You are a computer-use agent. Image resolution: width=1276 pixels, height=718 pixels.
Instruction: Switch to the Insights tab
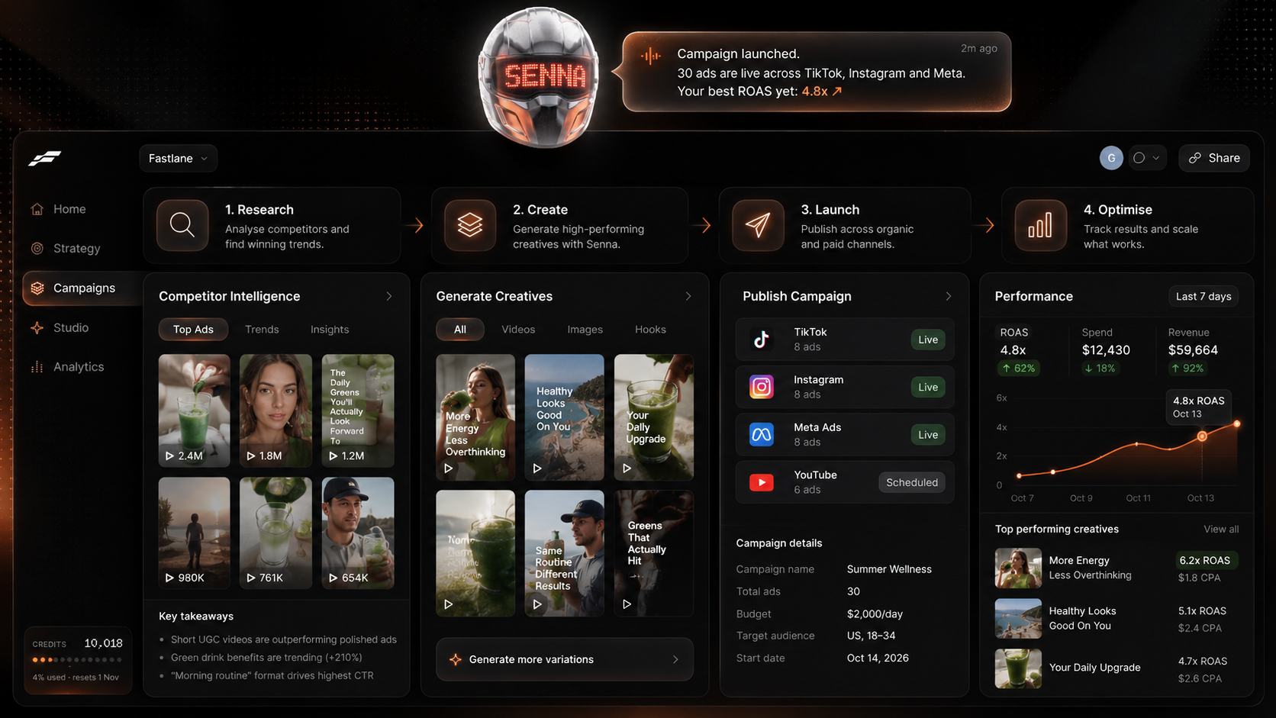click(330, 330)
